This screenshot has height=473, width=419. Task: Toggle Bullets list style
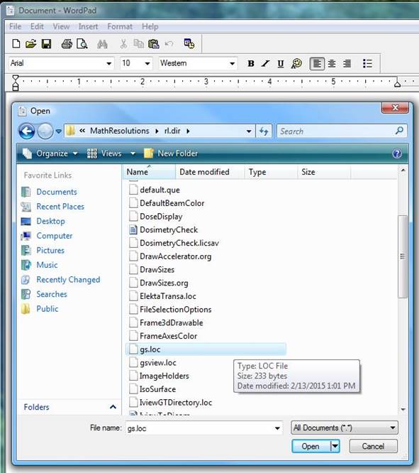[x=367, y=64]
